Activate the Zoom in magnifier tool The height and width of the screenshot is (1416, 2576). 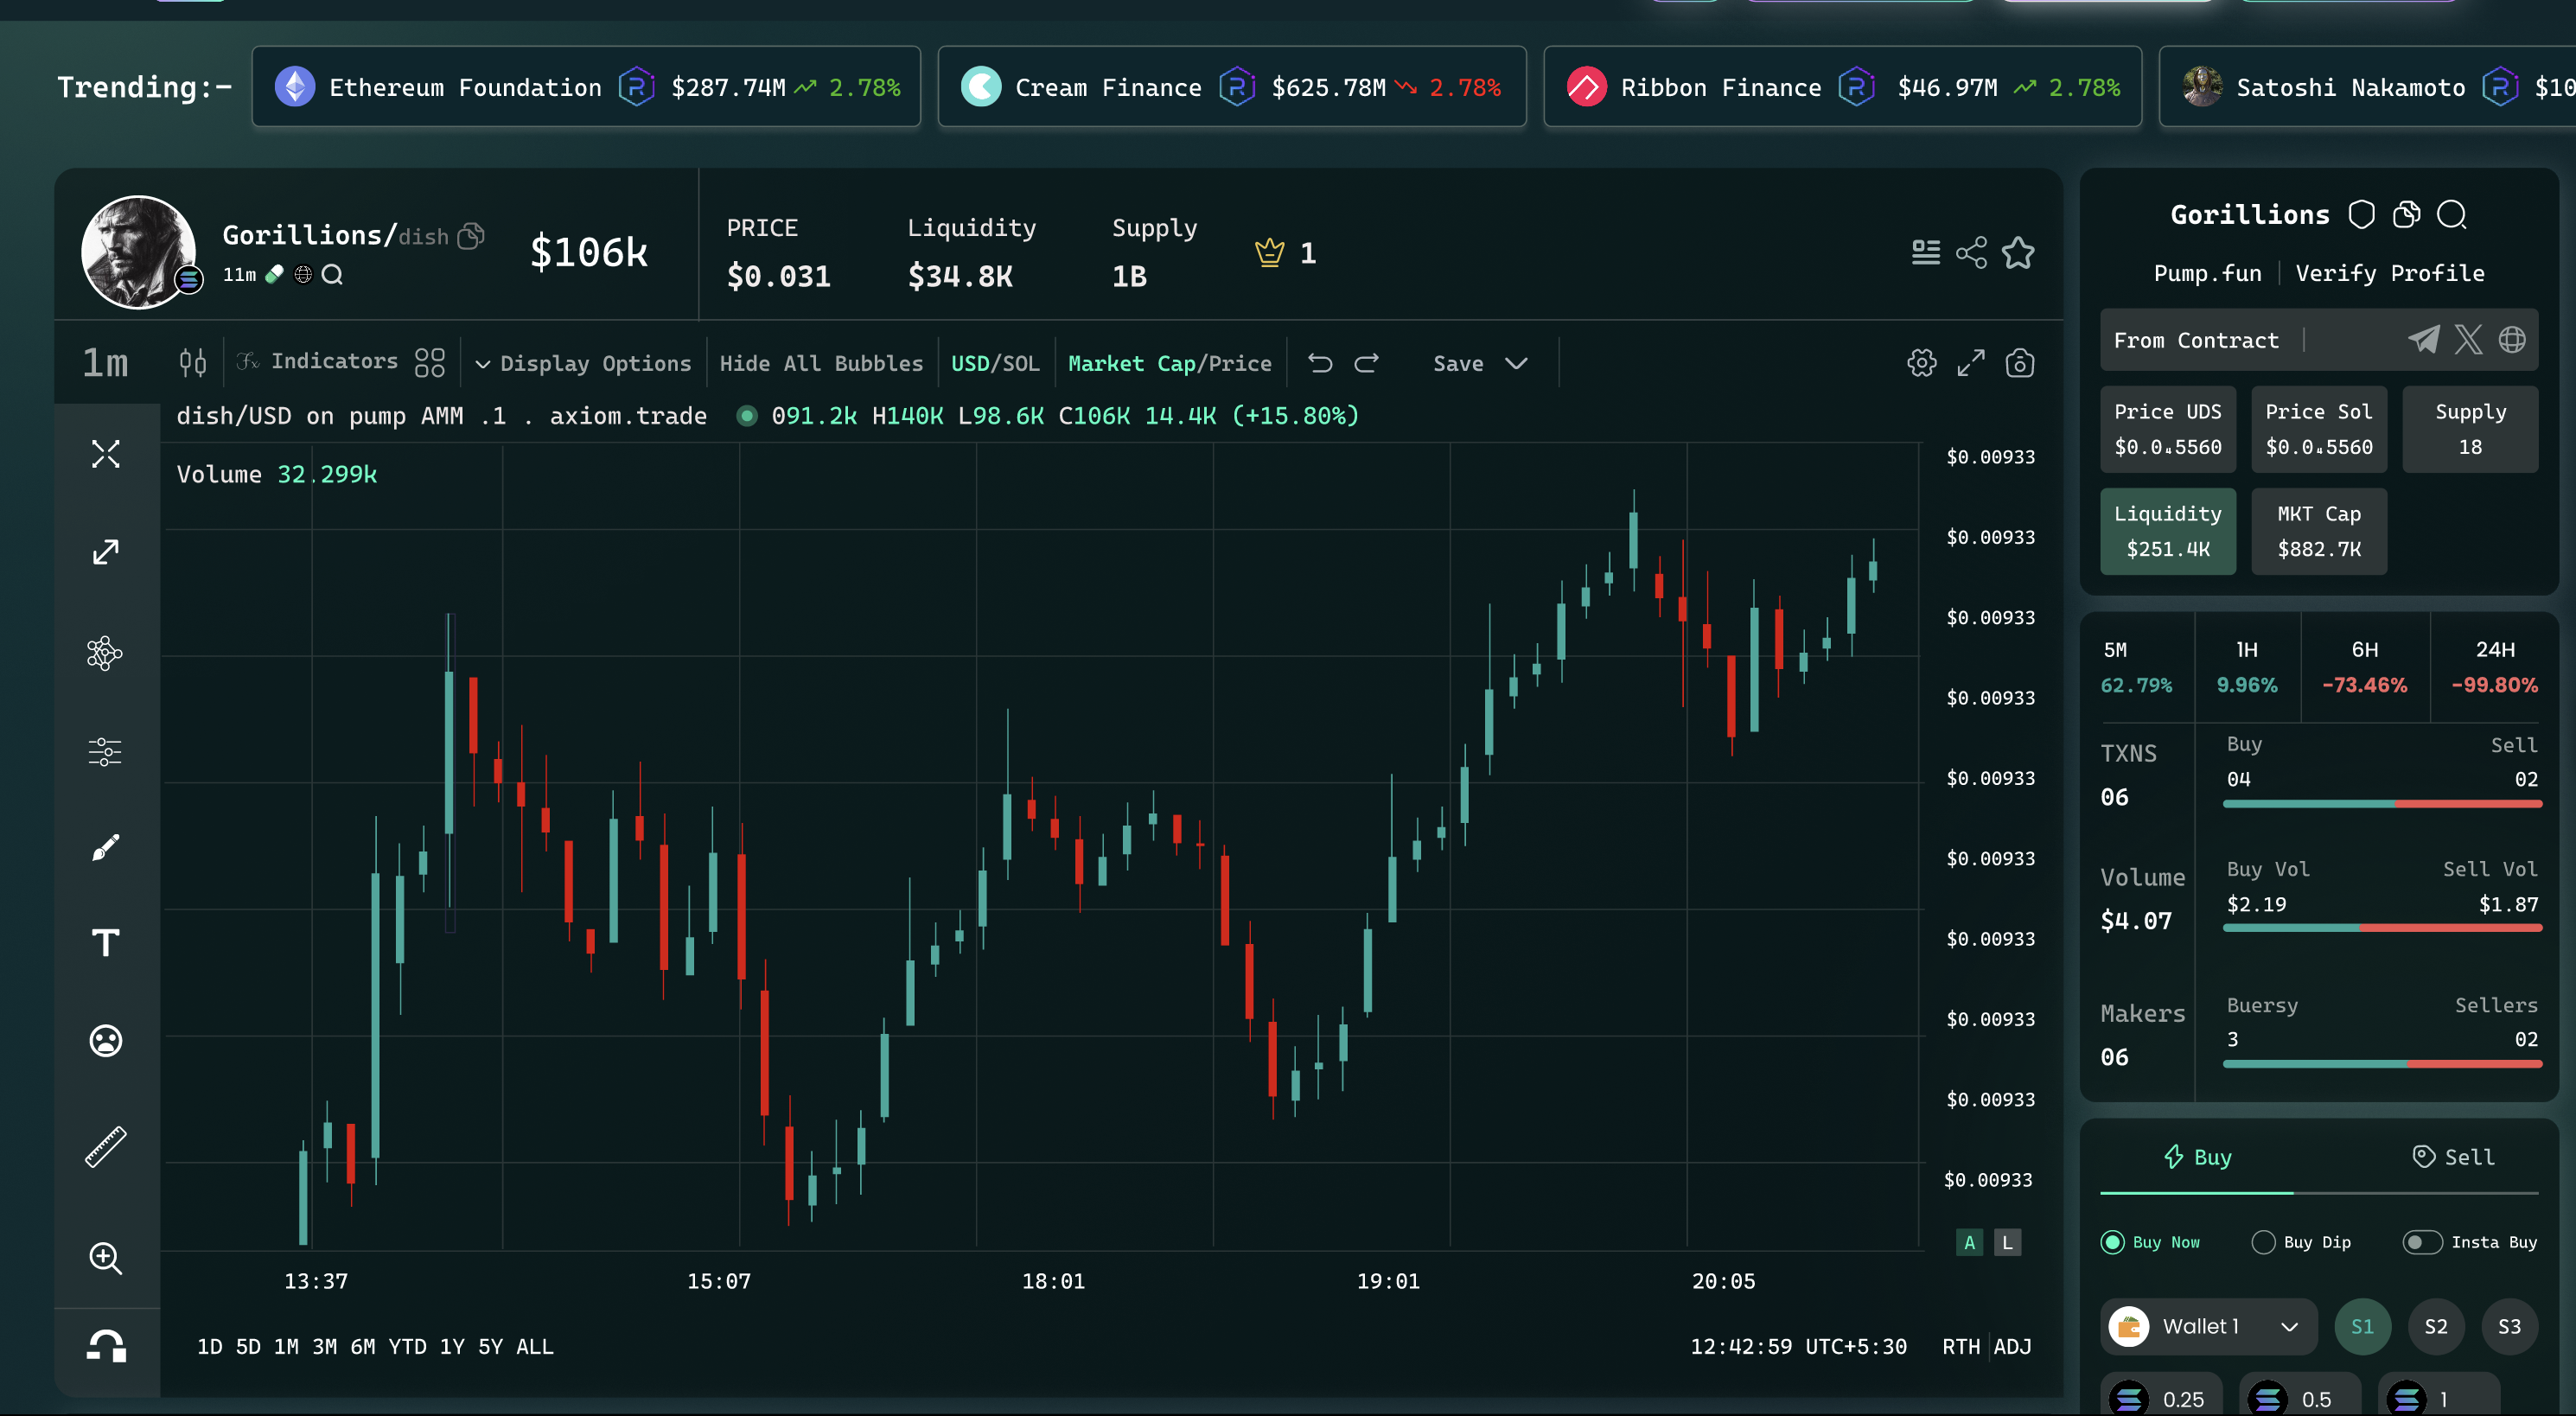click(x=105, y=1258)
